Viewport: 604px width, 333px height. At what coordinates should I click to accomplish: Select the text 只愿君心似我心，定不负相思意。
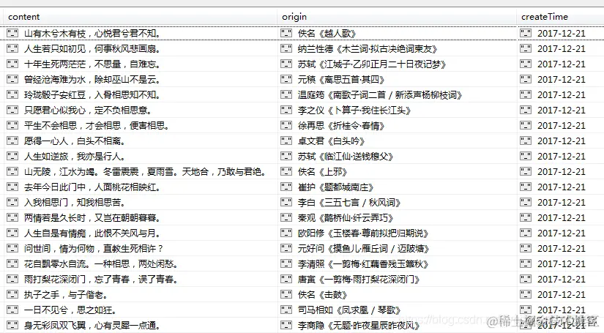coord(88,111)
